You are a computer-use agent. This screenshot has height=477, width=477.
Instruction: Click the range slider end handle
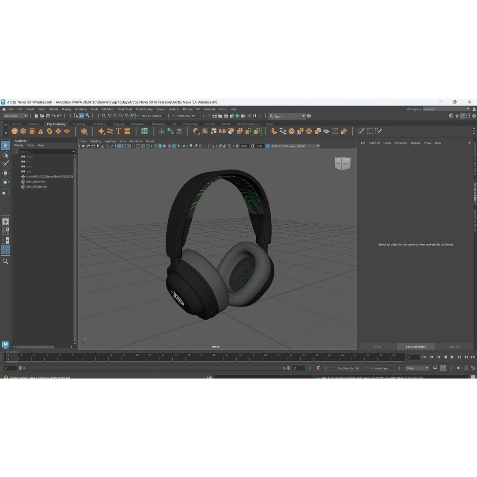pyautogui.click(x=288, y=368)
